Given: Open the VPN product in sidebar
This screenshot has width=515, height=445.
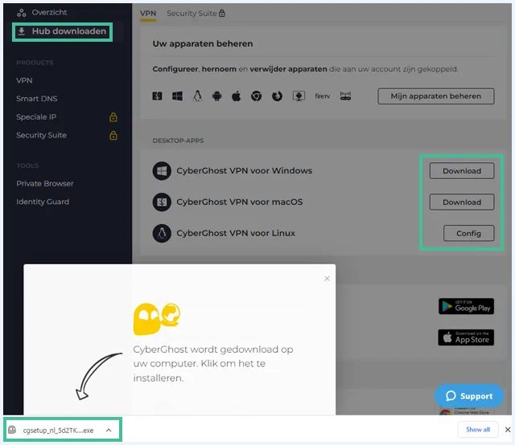Looking at the screenshot, I should (x=24, y=80).
